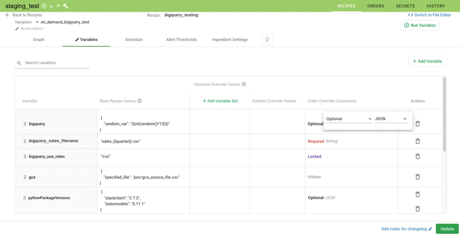Click the down arrow icon in header
The height and width of the screenshot is (235, 460).
(x=51, y=6)
